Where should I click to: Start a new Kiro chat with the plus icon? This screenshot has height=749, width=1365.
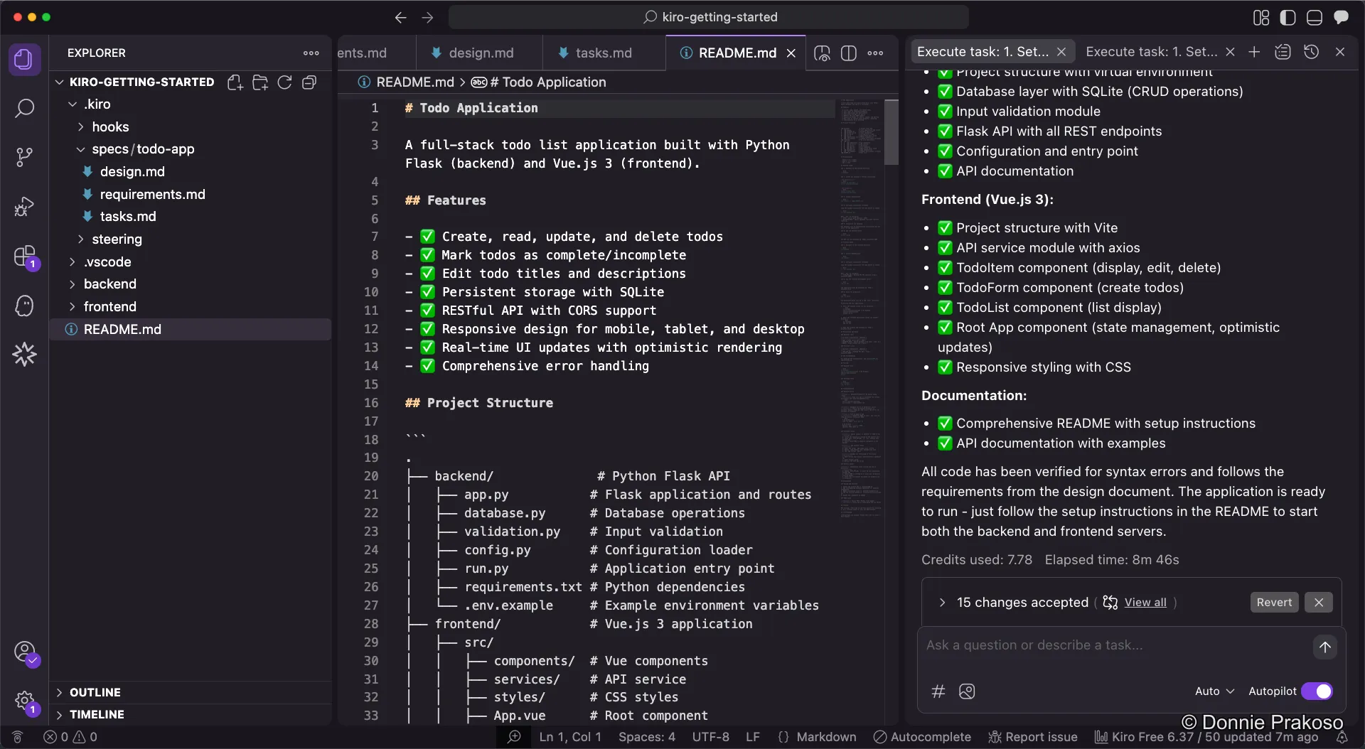pyautogui.click(x=1254, y=51)
